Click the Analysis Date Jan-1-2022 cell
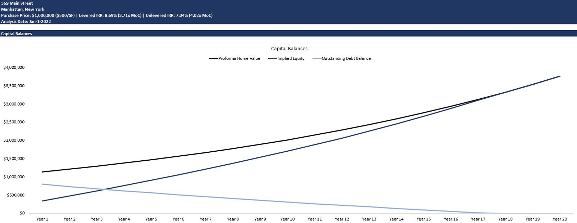Image resolution: width=577 pixels, height=223 pixels. 26,22
